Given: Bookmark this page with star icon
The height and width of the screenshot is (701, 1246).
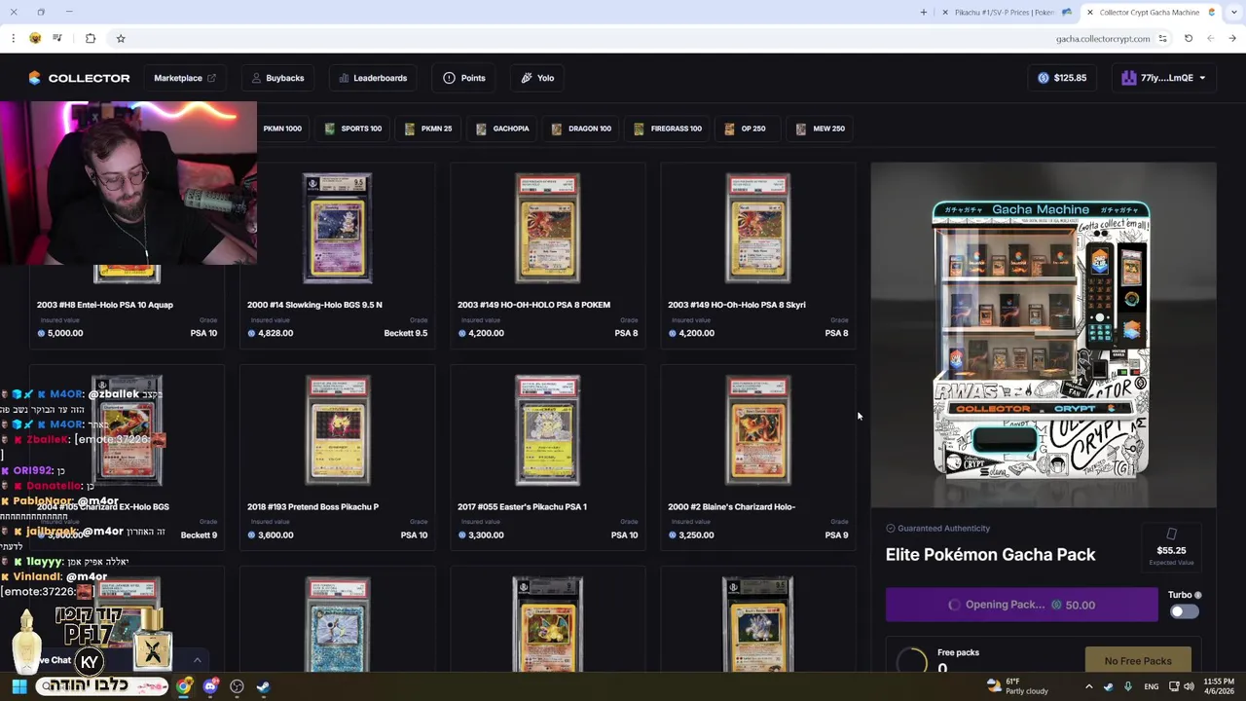Looking at the screenshot, I should click(121, 38).
